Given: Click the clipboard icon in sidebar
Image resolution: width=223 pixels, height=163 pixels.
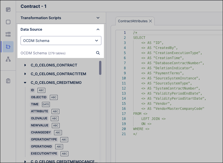Looking at the screenshot, I should [8, 81].
